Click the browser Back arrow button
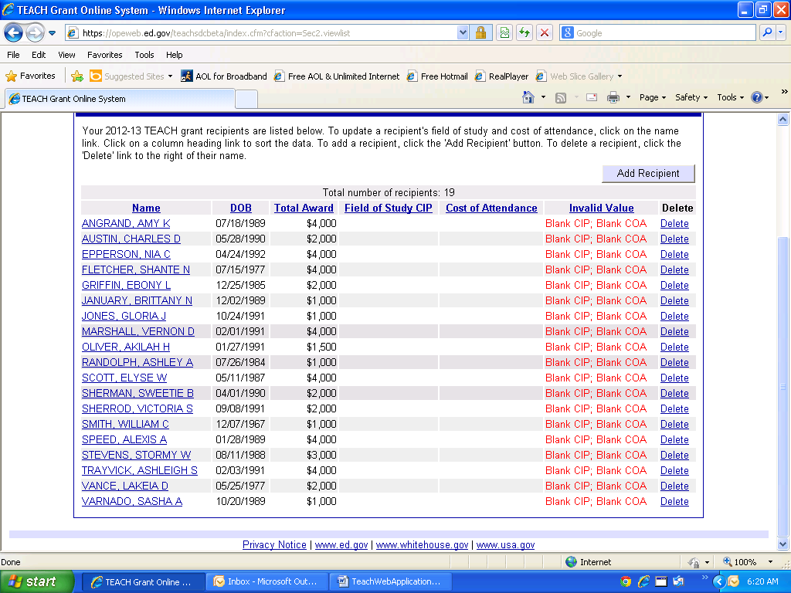 tap(13, 33)
